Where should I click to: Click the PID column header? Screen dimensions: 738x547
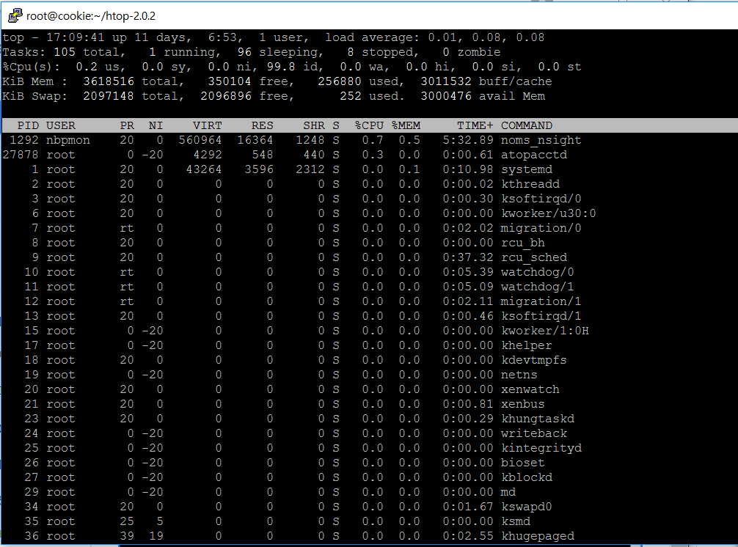coord(28,125)
